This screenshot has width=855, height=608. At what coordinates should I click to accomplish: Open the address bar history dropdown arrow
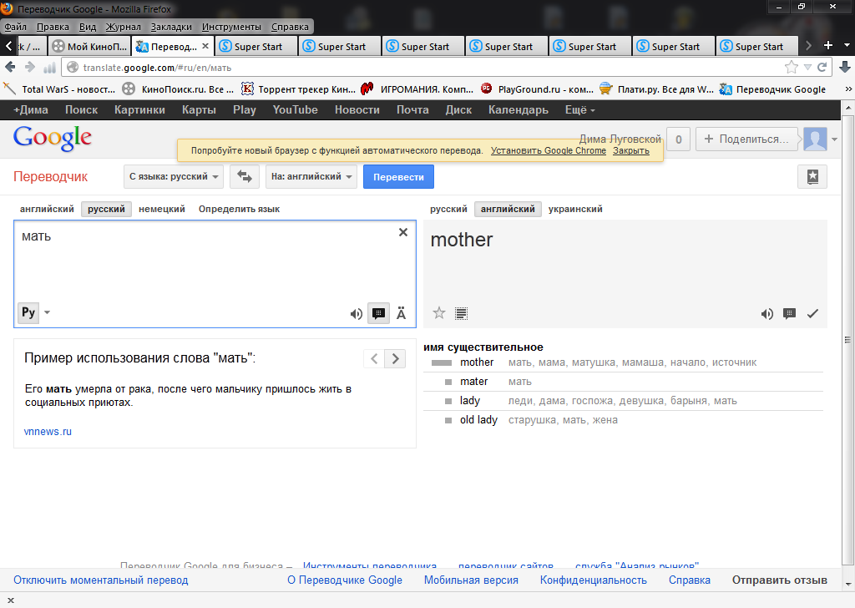[807, 67]
